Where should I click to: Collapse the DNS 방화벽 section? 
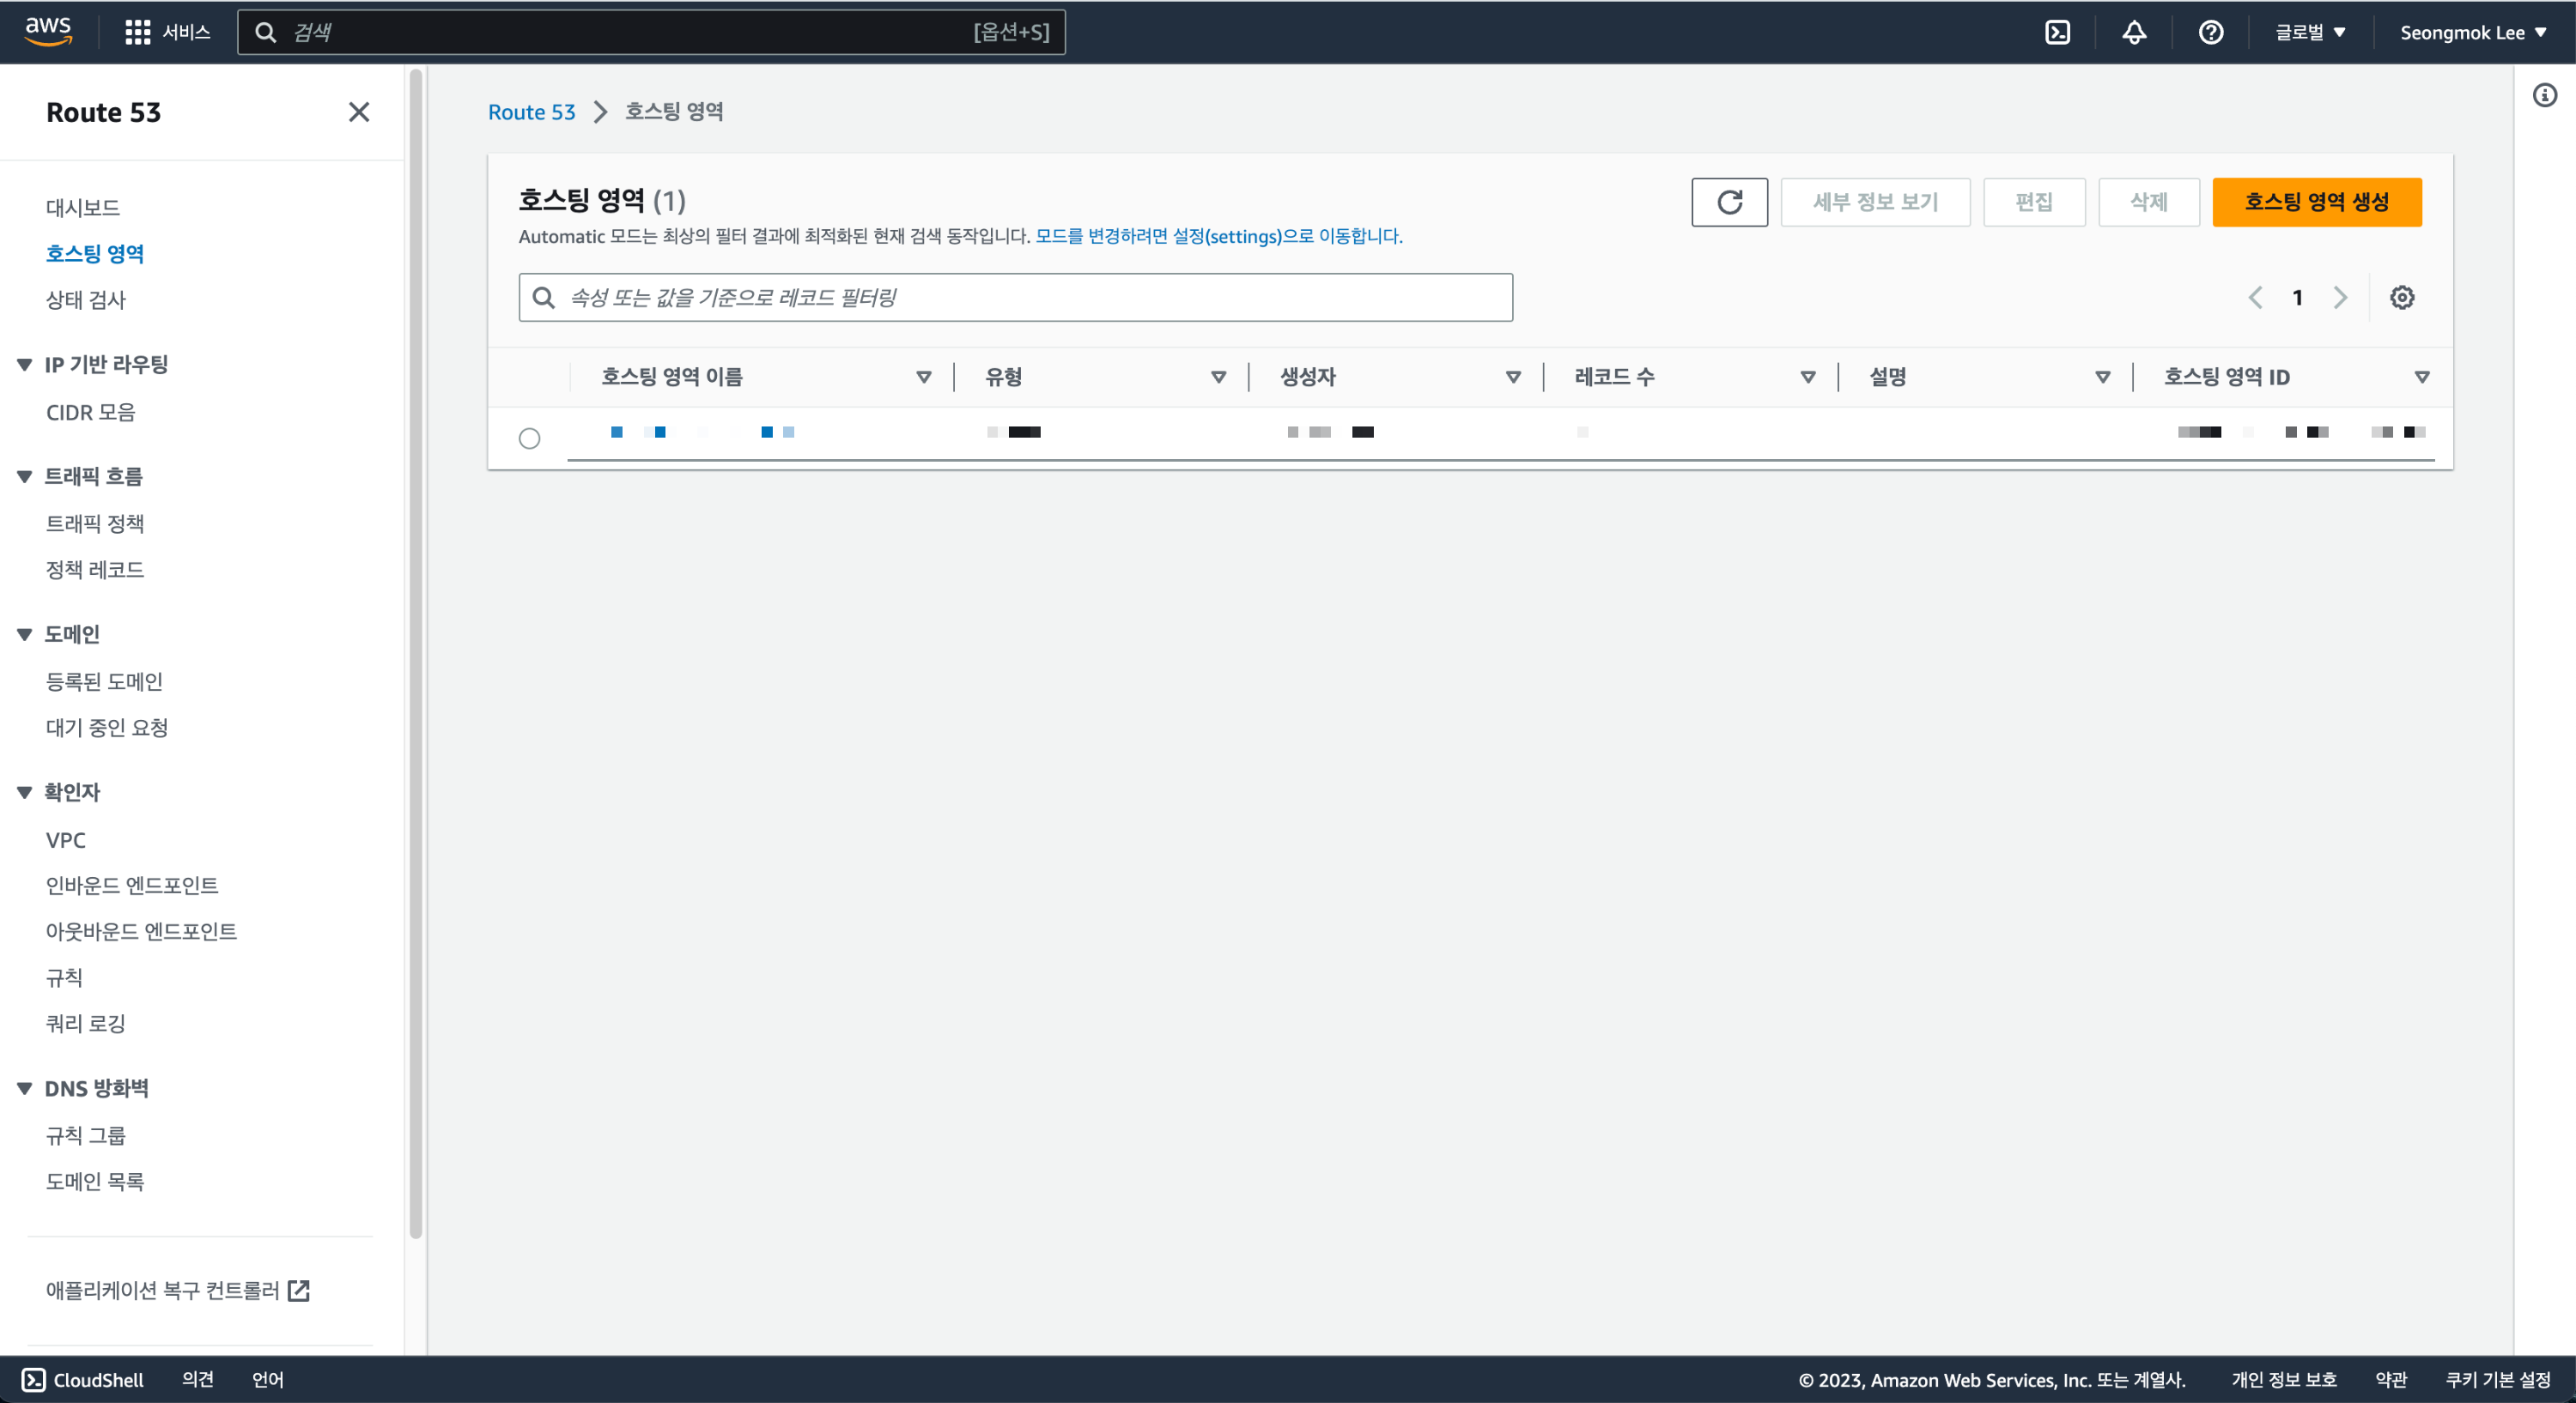(24, 1088)
